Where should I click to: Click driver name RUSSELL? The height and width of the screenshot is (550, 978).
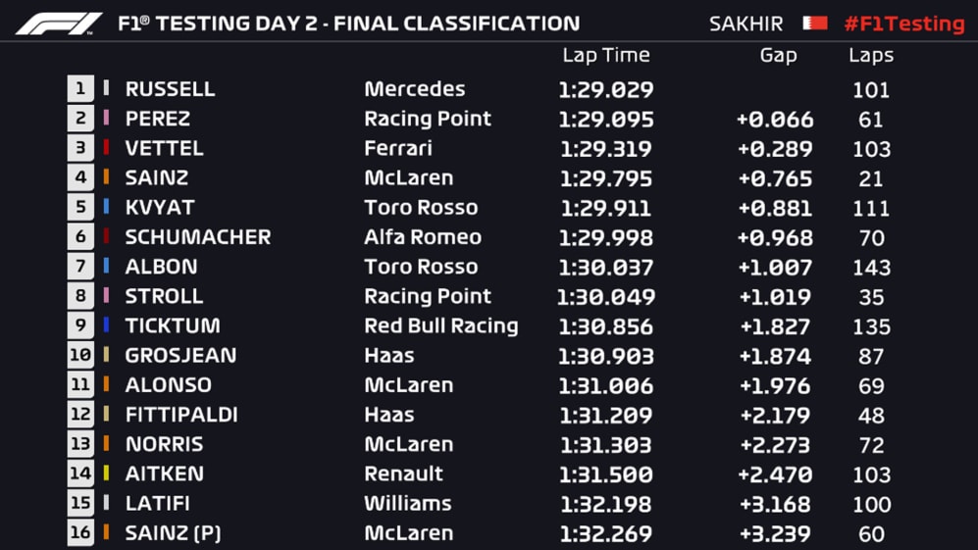coord(170,89)
